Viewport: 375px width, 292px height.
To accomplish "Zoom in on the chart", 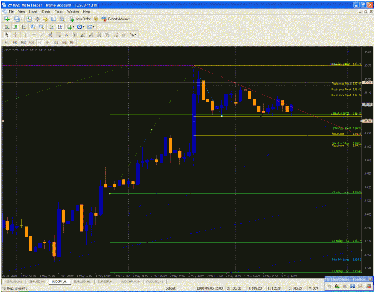I will [33, 27].
